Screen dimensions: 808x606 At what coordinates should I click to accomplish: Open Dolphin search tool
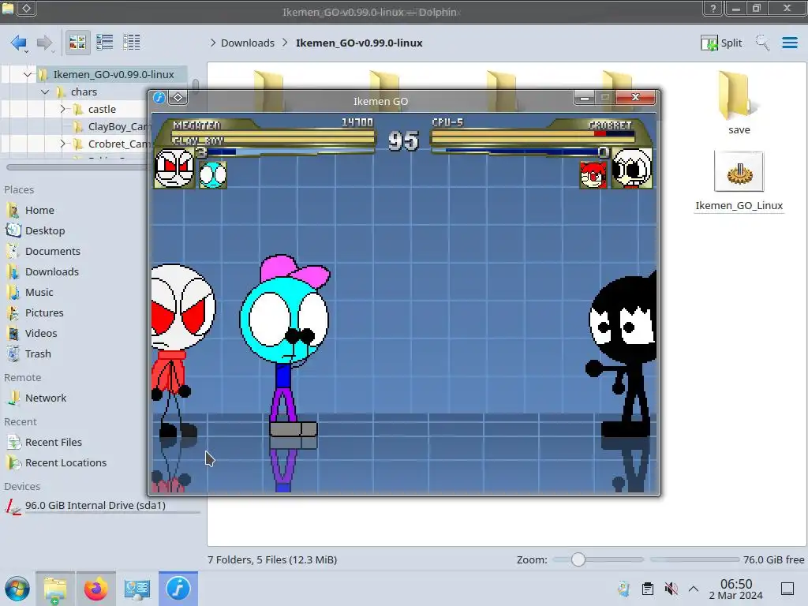point(762,43)
